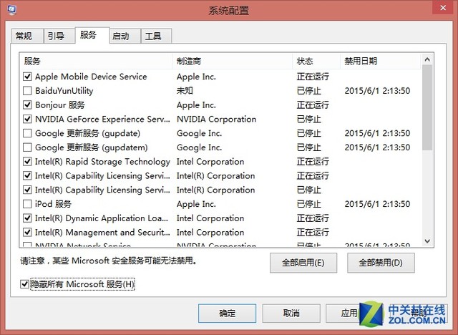458x335 pixels.
Task: Select the BaiduYunUtility service name
Action: (64, 91)
